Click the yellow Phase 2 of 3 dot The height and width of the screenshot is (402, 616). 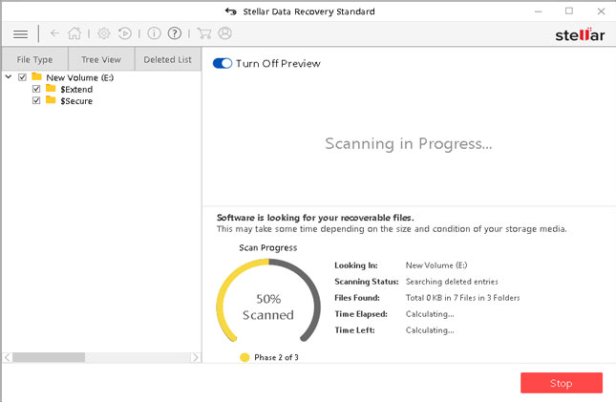click(244, 357)
